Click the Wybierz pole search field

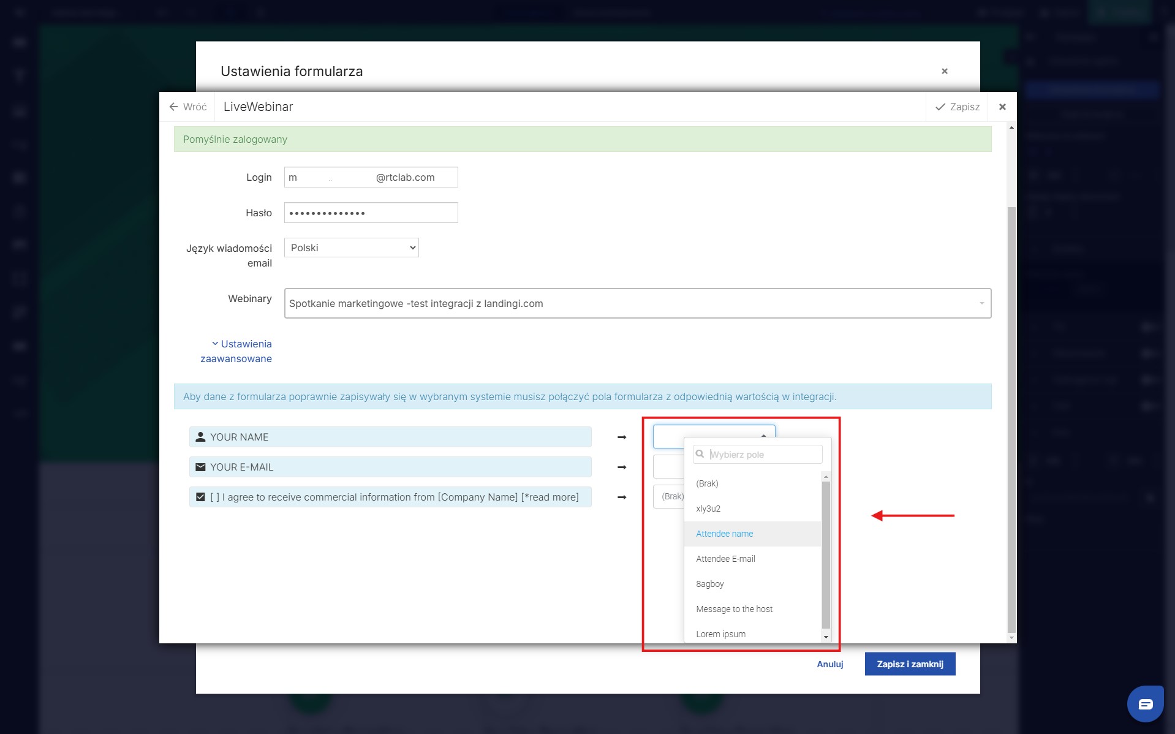764,454
